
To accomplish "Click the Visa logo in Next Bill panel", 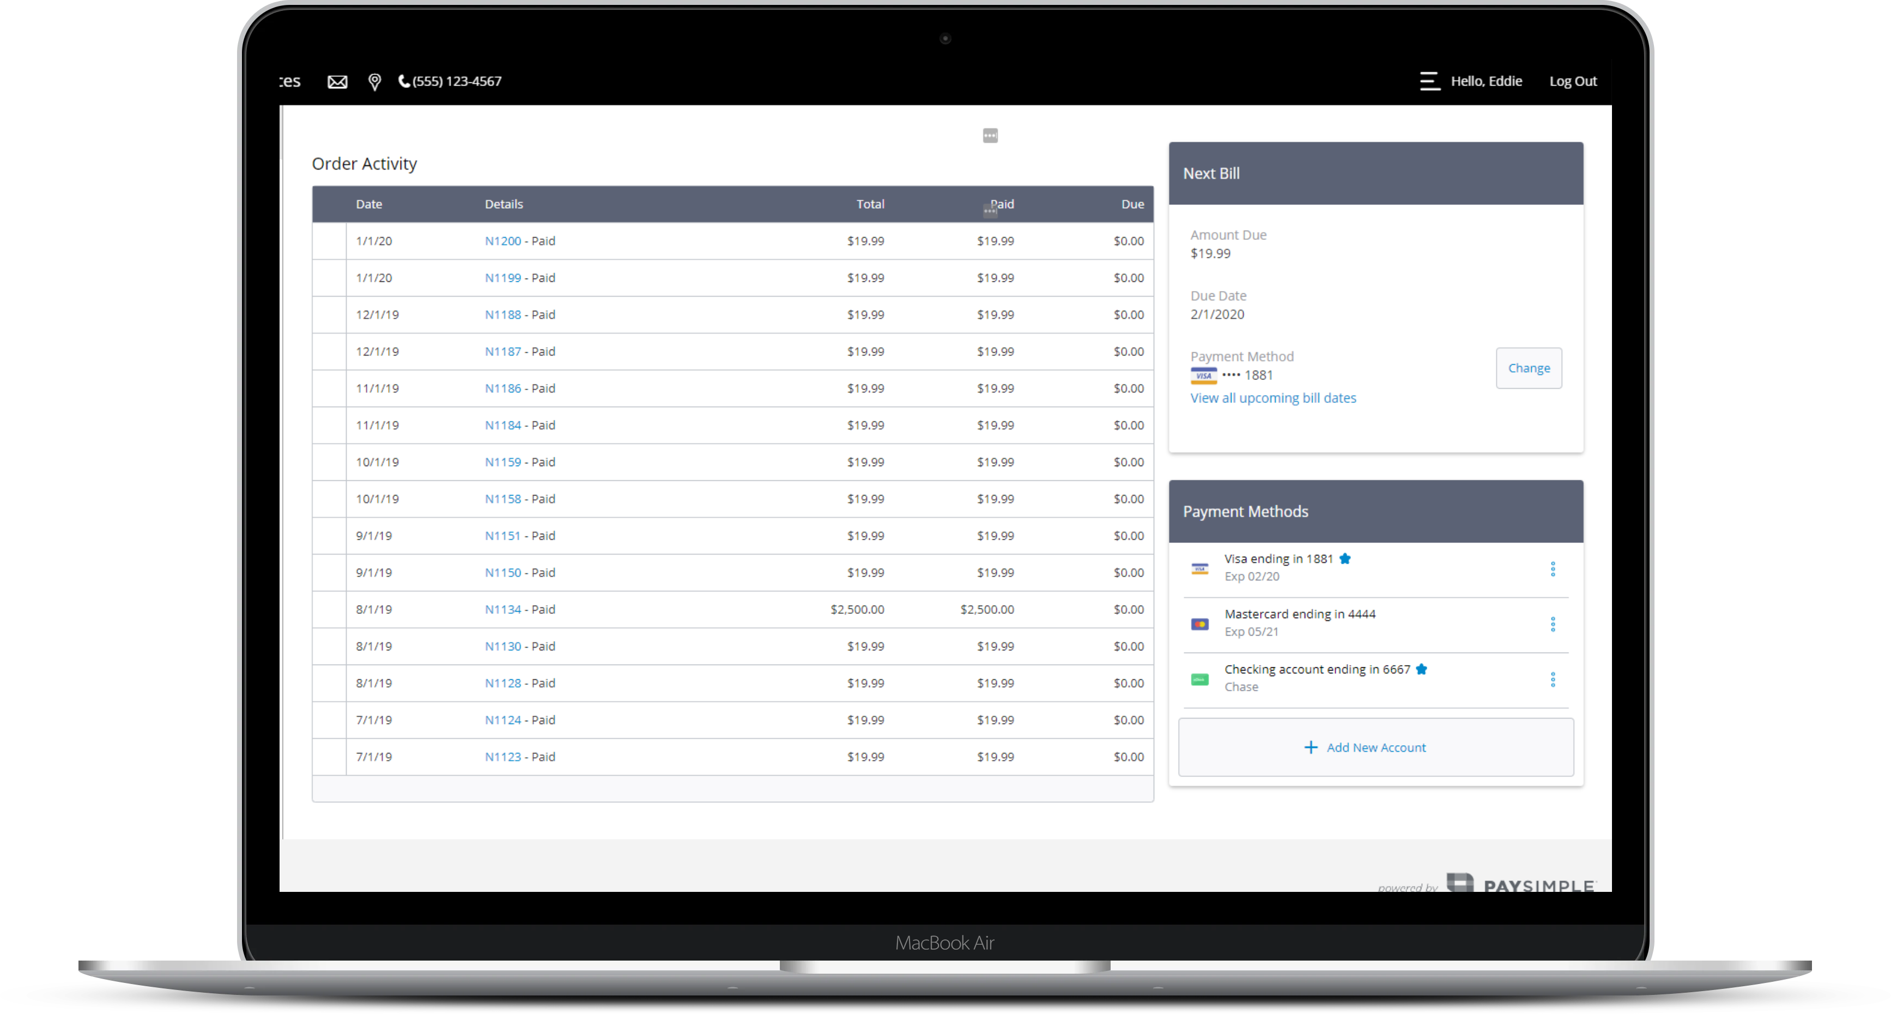I will pyautogui.click(x=1203, y=375).
